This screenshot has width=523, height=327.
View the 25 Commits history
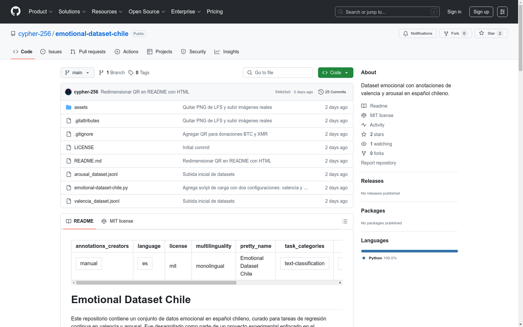coord(332,92)
